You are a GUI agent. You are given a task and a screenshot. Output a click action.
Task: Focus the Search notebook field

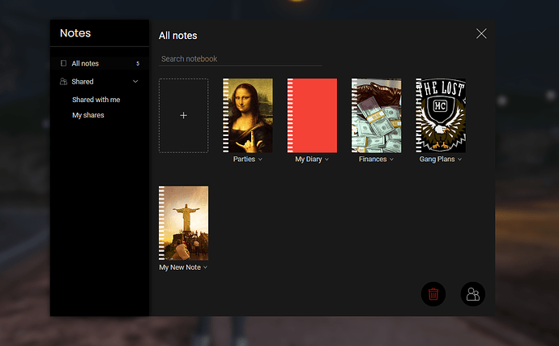point(241,59)
